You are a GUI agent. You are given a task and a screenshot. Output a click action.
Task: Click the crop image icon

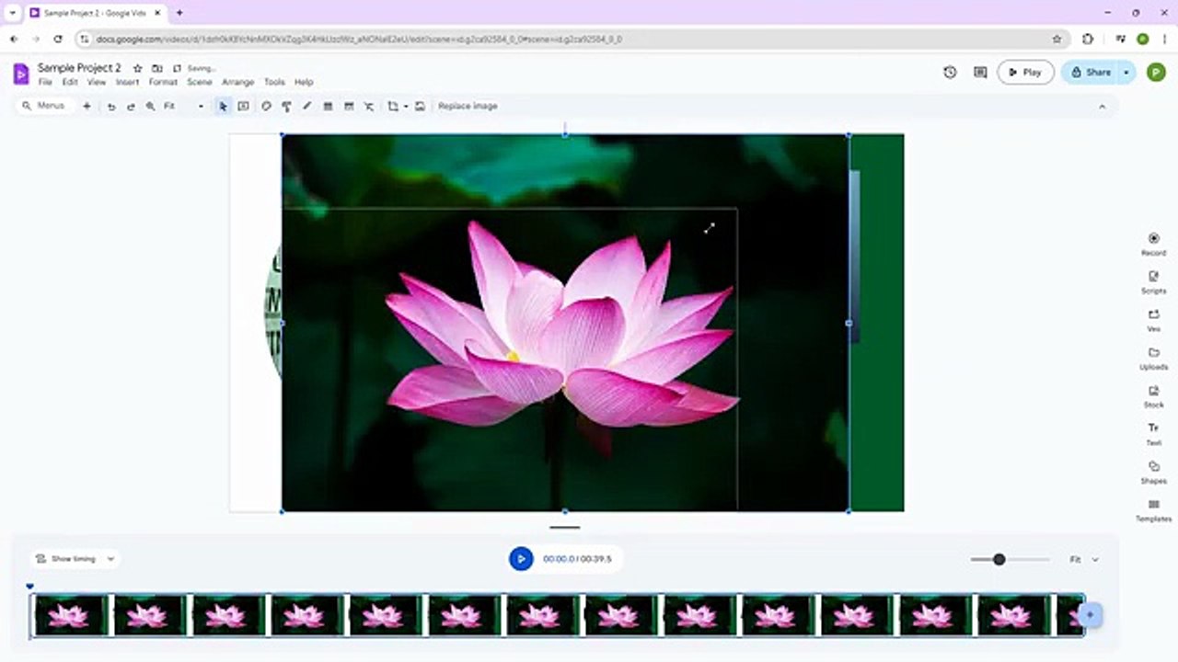click(x=393, y=107)
